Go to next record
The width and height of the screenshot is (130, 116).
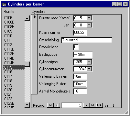point(86,105)
